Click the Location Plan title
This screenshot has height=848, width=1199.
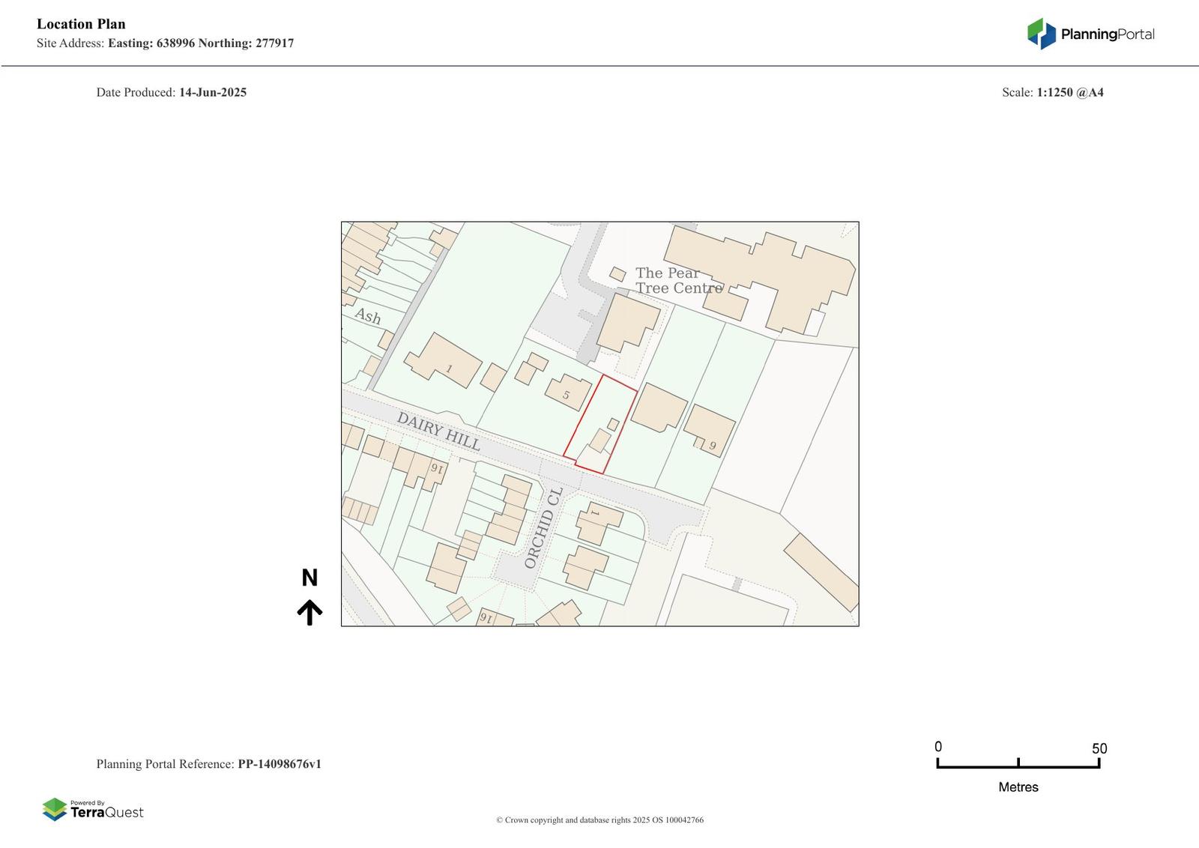81,24
